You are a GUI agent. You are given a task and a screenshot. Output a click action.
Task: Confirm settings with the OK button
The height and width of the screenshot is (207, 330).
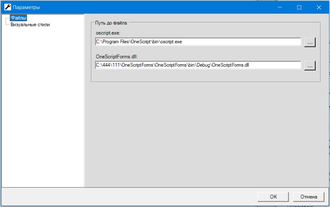coord(273,197)
